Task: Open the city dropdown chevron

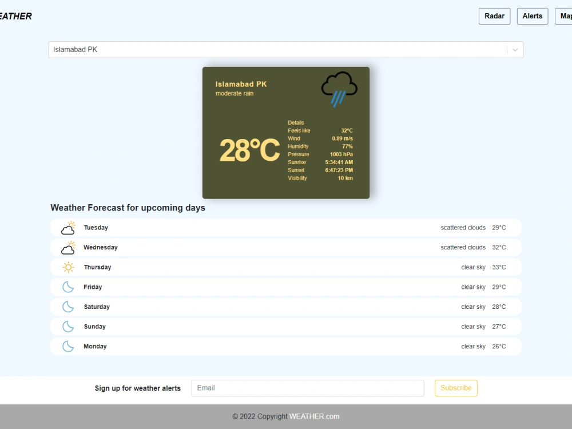Action: pyautogui.click(x=515, y=50)
